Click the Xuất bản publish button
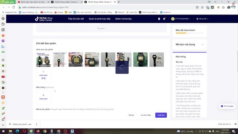This screenshot has height=134, width=238. [161, 115]
